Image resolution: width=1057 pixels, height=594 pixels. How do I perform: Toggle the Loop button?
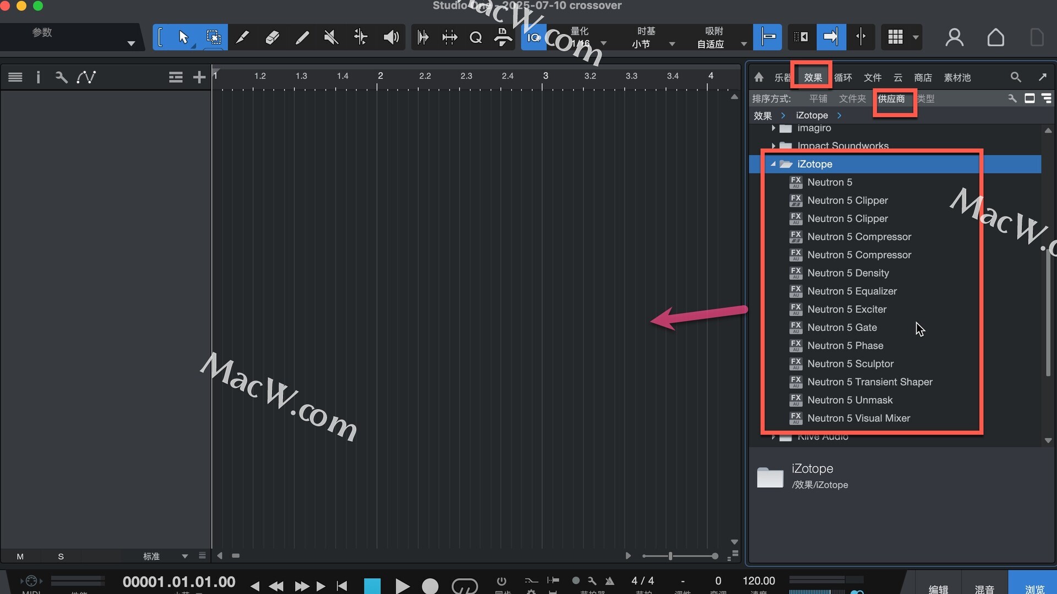tap(465, 586)
